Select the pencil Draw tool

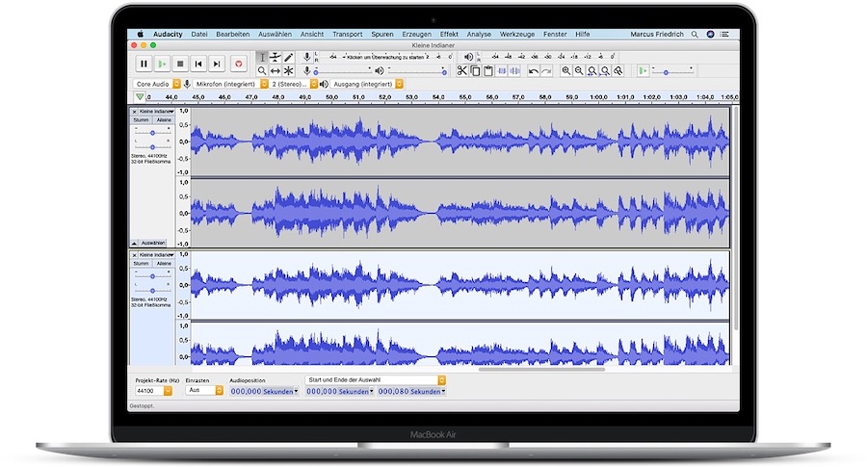point(289,58)
